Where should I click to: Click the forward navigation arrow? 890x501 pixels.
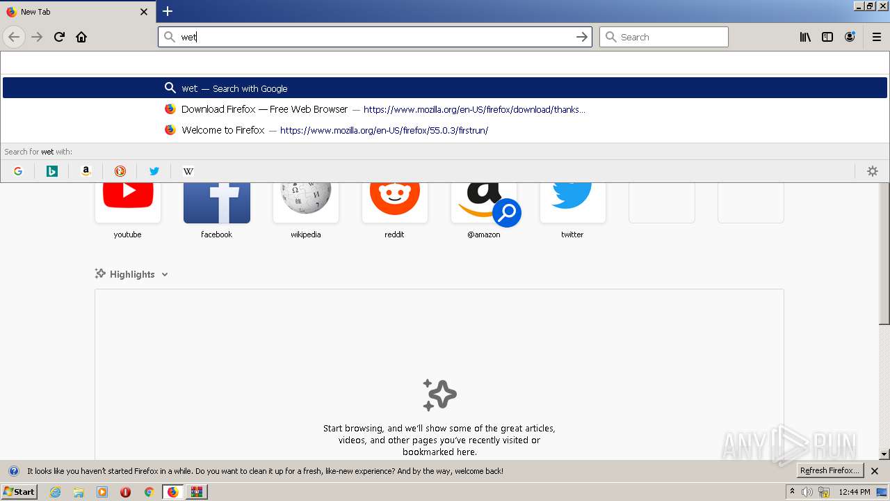37,37
